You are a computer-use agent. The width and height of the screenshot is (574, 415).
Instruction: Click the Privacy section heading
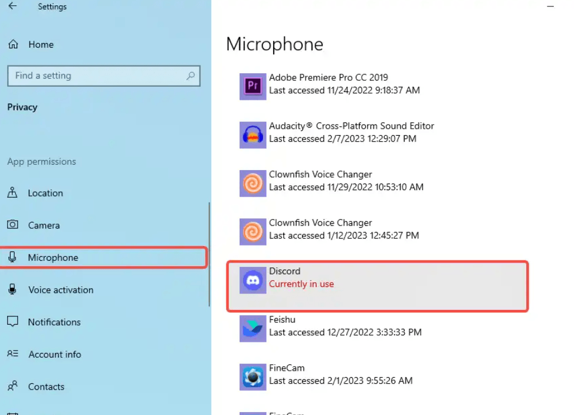(x=22, y=107)
